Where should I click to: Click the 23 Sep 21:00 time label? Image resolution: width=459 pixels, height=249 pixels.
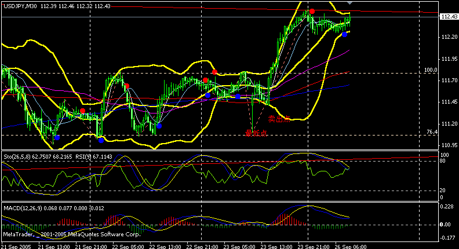point(314,247)
